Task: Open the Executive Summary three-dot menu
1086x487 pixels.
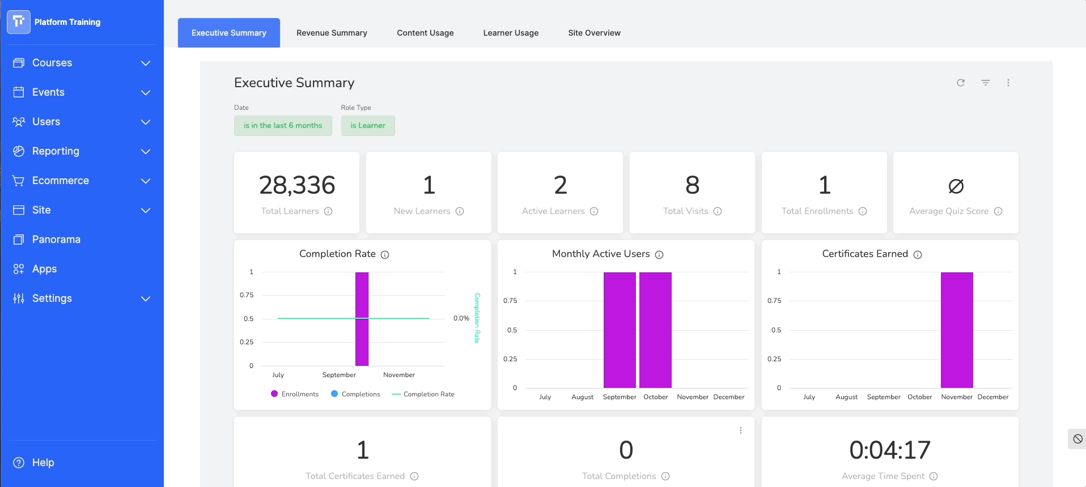Action: (x=1008, y=83)
